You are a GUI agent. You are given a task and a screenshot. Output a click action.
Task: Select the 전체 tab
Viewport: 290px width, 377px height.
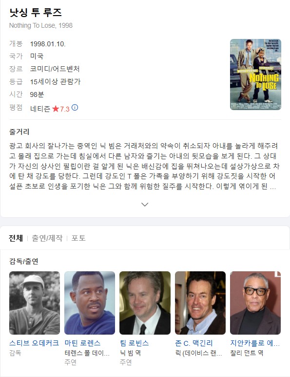(x=16, y=238)
